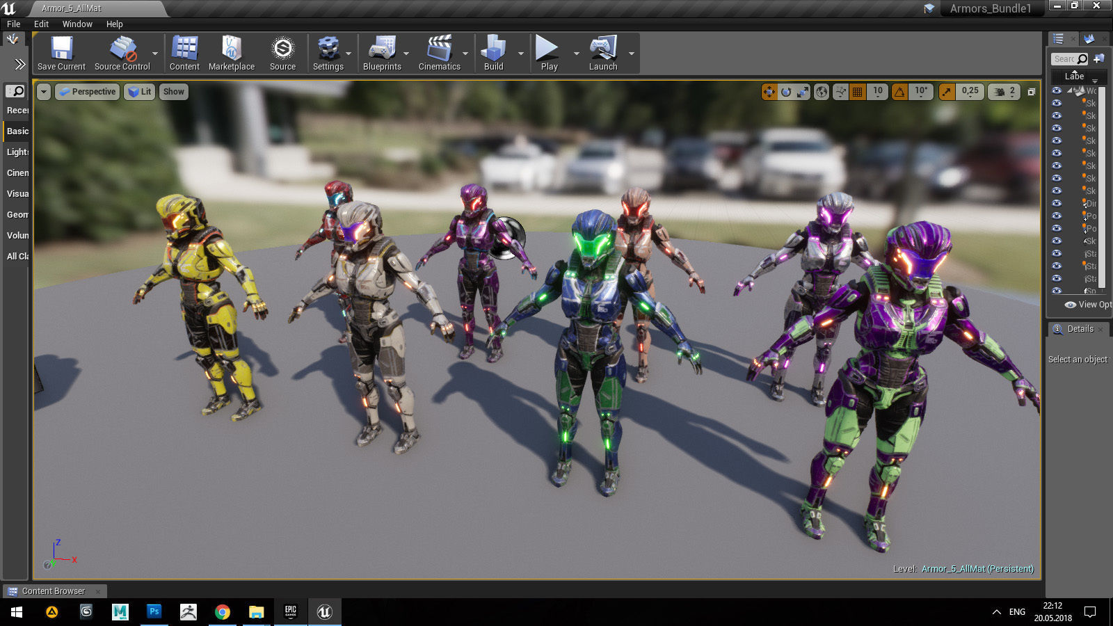1113x626 pixels.
Task: Click the surface snapping icon
Action: coord(840,92)
